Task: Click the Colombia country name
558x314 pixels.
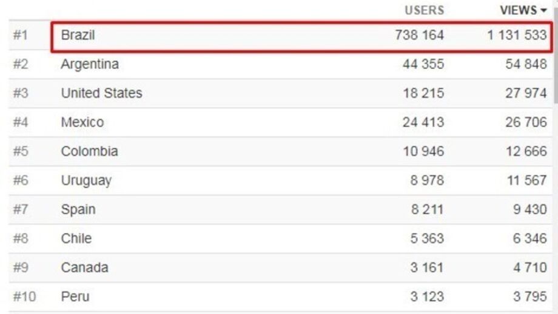Action: point(89,152)
